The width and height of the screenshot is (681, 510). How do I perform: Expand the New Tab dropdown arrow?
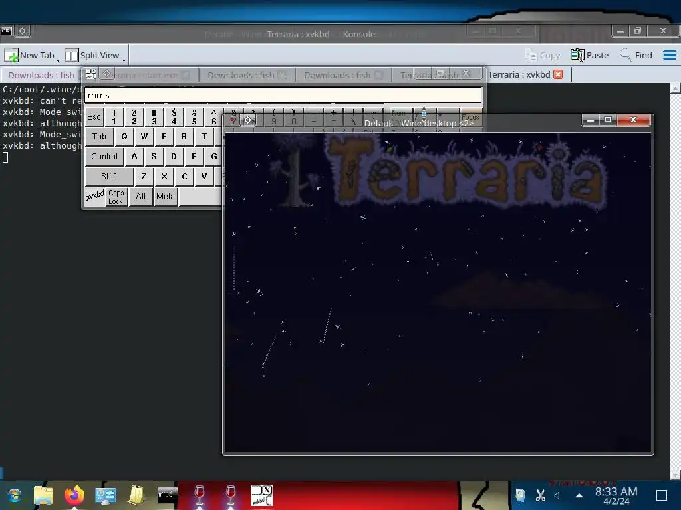(59, 59)
